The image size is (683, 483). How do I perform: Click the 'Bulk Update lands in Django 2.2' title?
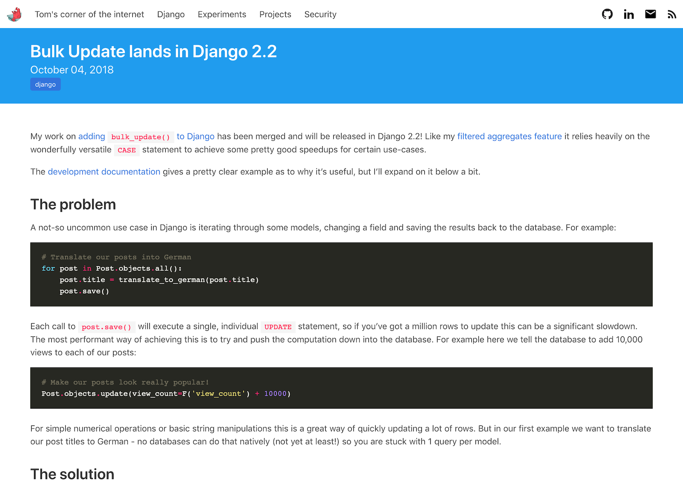point(153,52)
